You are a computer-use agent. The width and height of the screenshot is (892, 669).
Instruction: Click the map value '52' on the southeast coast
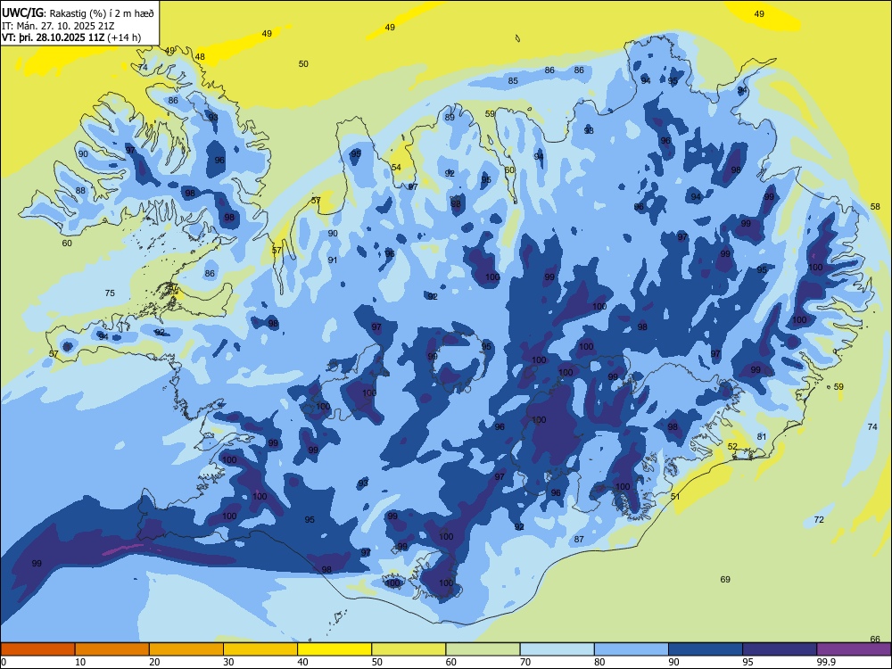[x=732, y=447]
